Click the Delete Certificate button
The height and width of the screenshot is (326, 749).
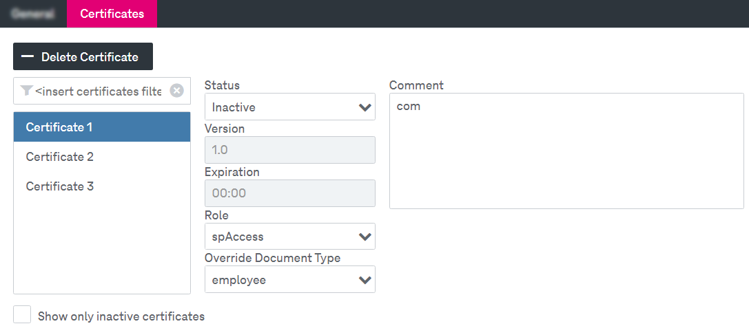click(83, 56)
